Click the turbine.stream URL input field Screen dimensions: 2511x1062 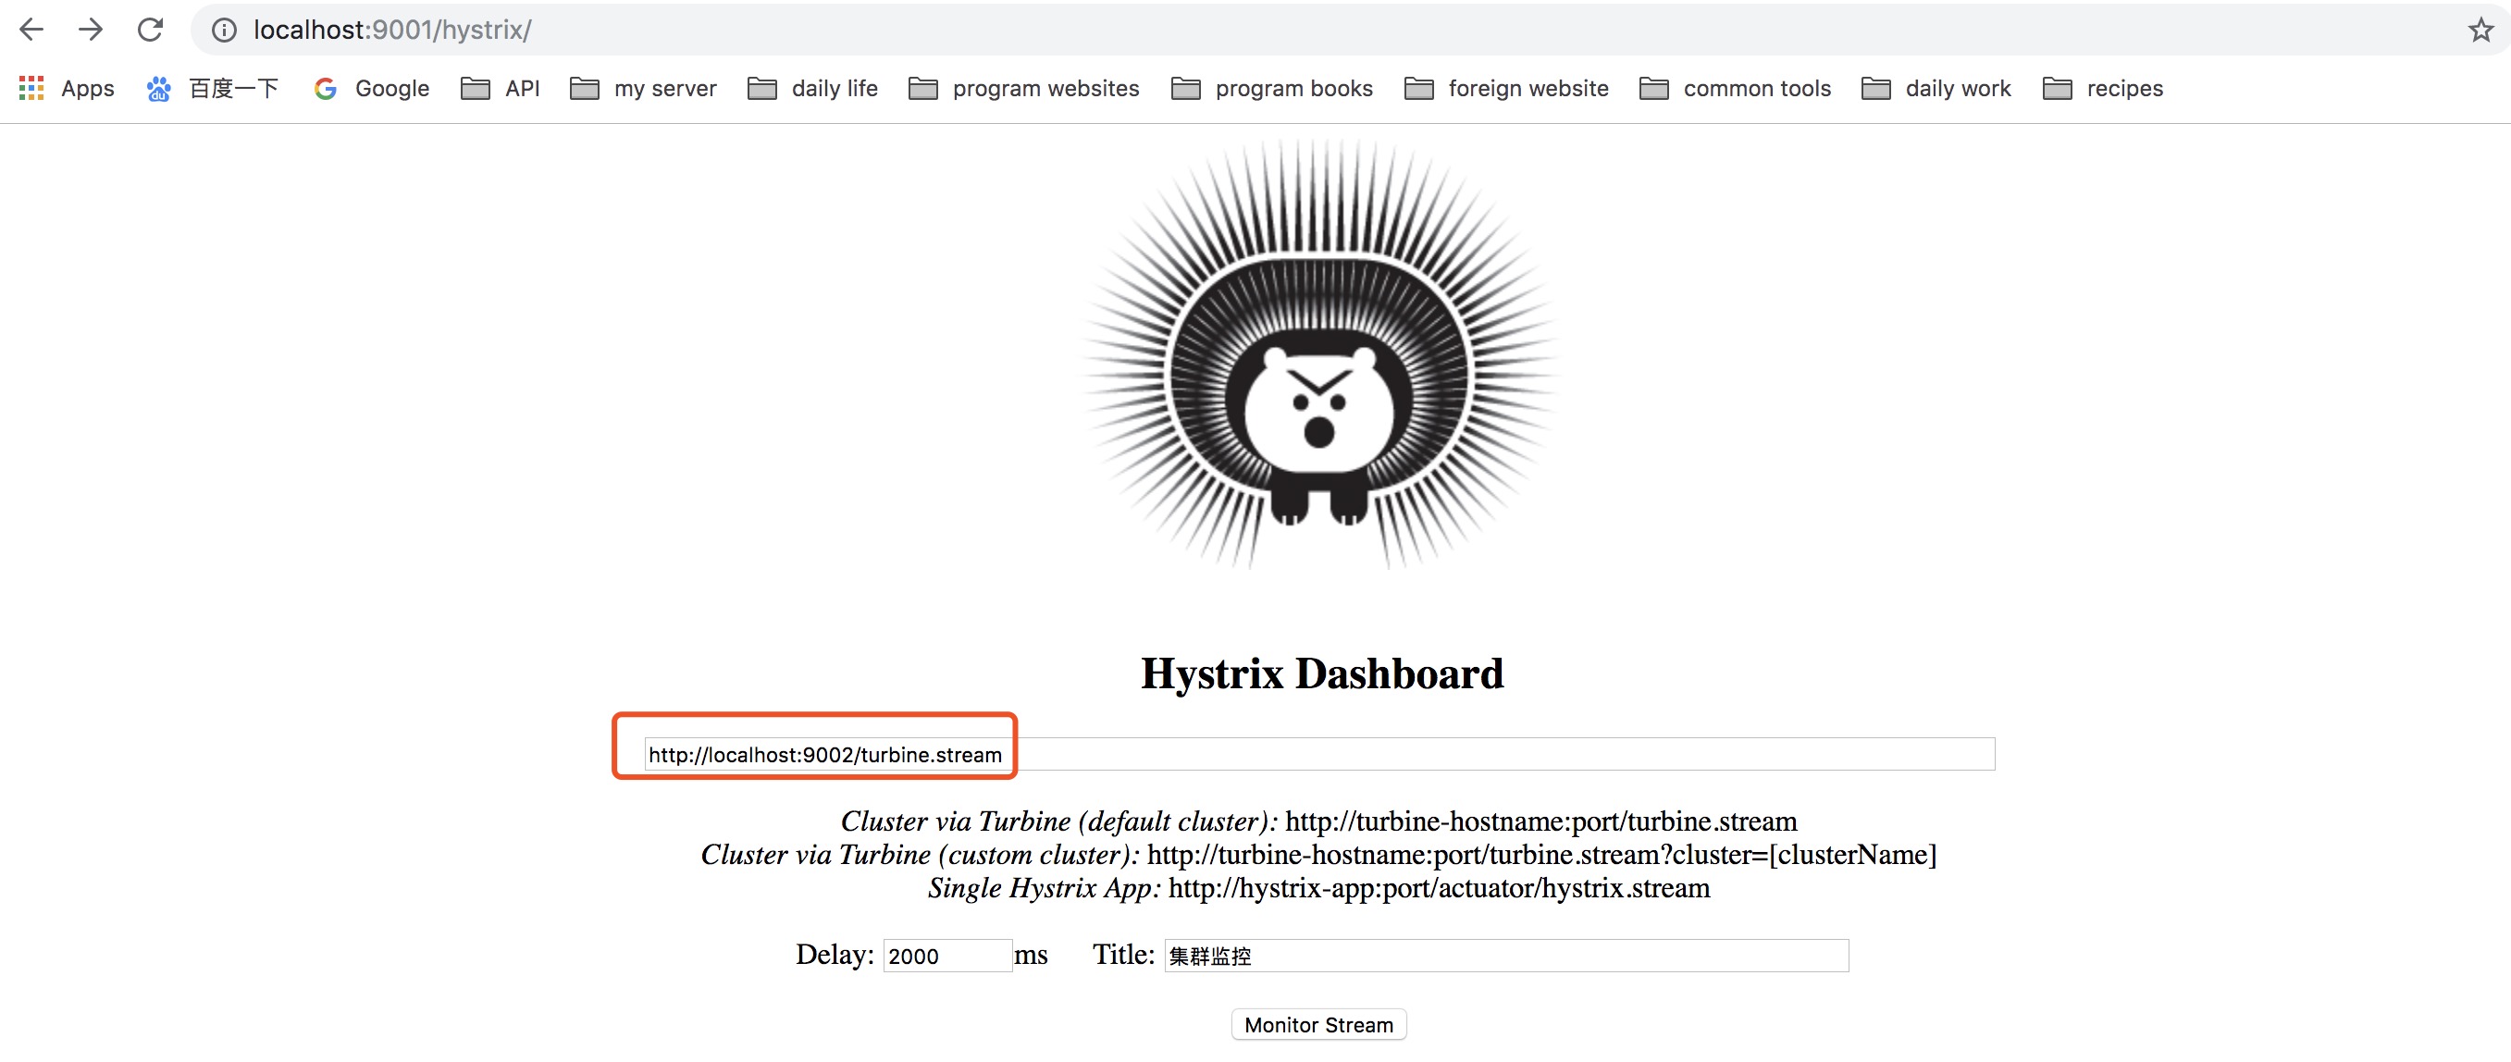[1318, 754]
